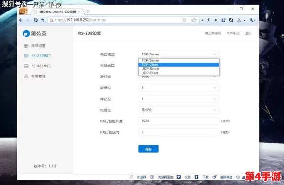The width and height of the screenshot is (284, 185).
Task: Click the RX打包包长度 input field
Action: point(179,121)
